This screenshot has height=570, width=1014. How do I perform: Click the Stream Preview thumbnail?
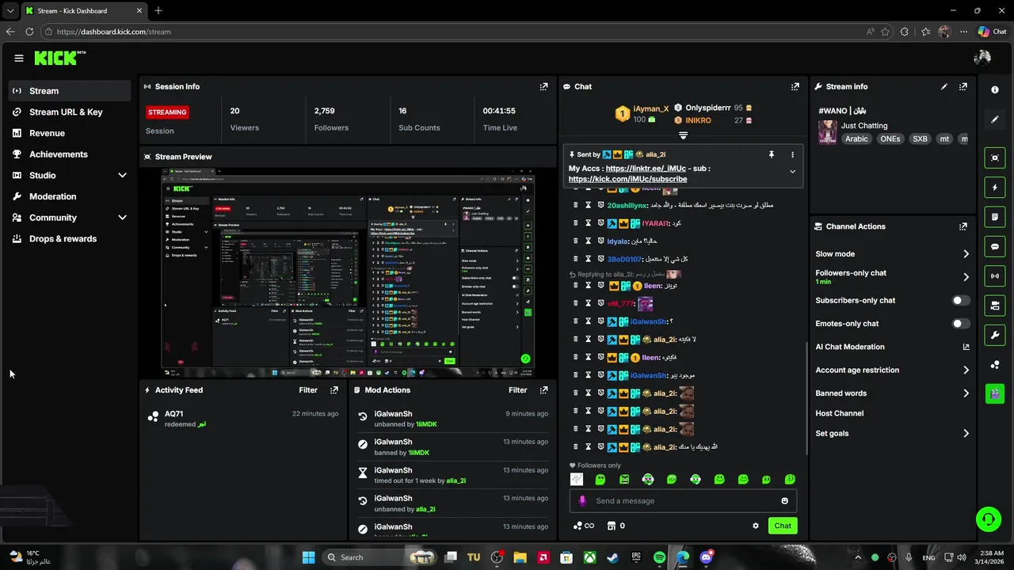tap(348, 272)
